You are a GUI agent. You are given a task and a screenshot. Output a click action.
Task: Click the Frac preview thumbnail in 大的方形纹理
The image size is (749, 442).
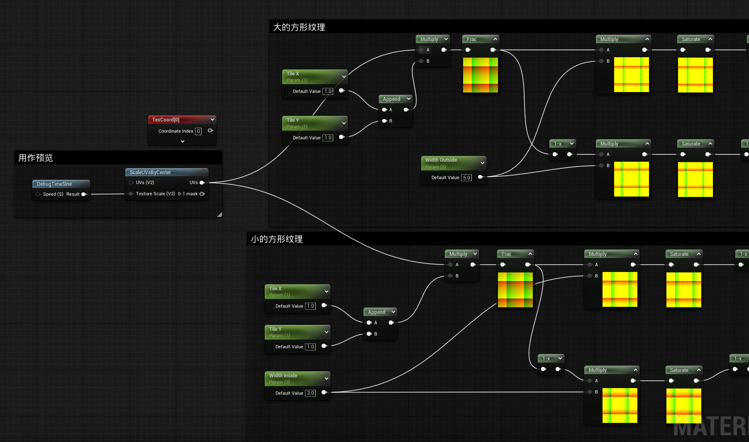(x=481, y=75)
